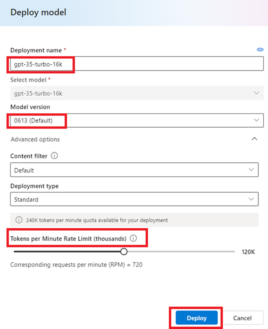Collapse Advanced options using the up chevron

pyautogui.click(x=255, y=139)
